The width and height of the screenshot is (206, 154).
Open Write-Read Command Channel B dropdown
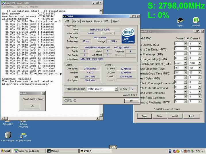point(200,96)
